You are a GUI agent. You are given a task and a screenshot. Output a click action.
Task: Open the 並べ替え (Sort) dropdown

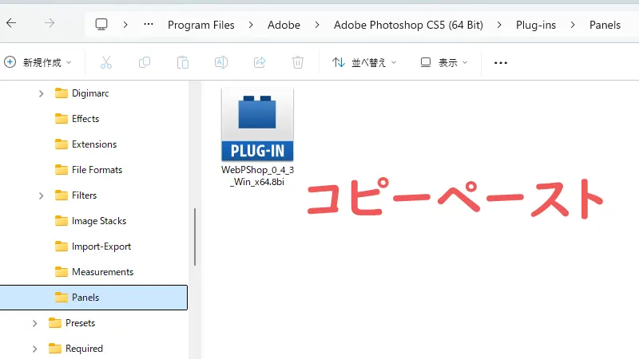[364, 62]
